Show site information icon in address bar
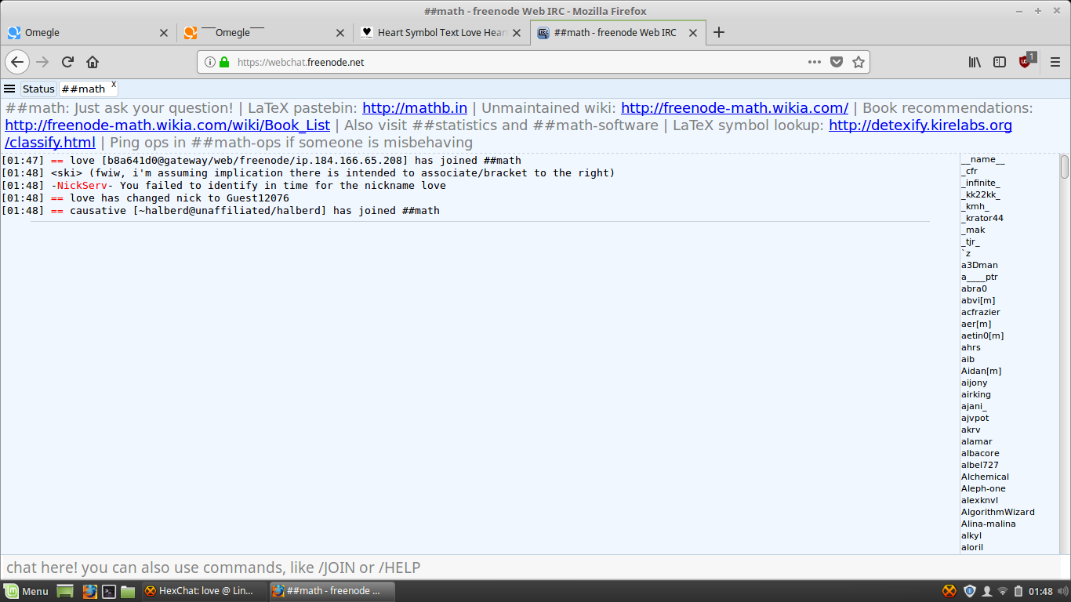The height and width of the screenshot is (602, 1071). pyautogui.click(x=209, y=62)
